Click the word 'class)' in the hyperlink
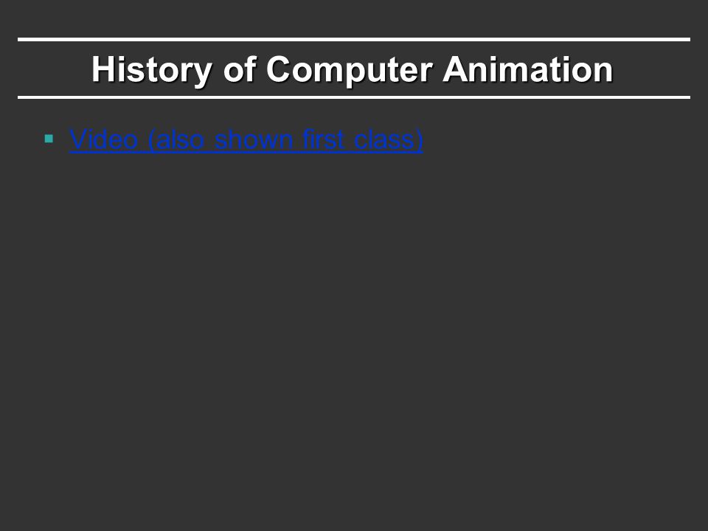 389,139
